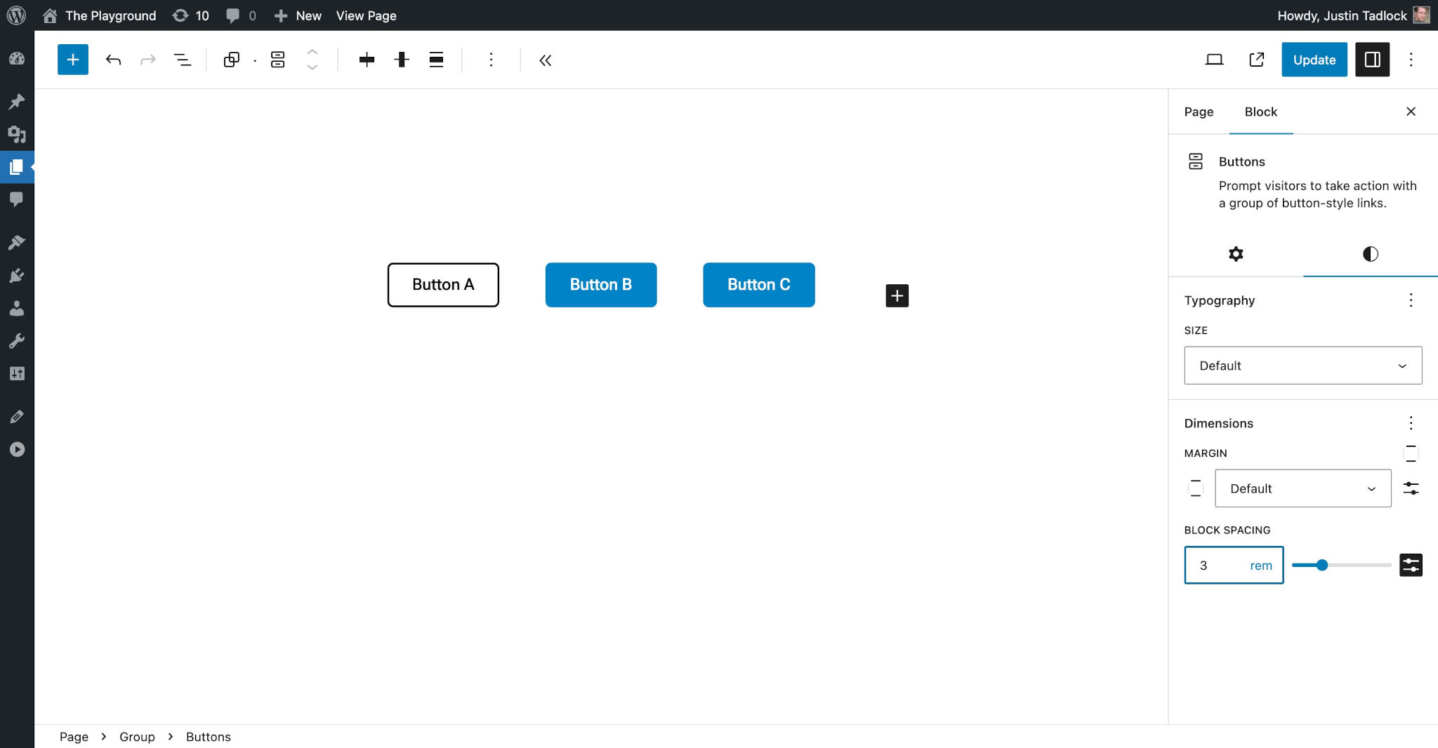Select the parent Group block icon
The height and width of the screenshot is (748, 1438).
232,60
